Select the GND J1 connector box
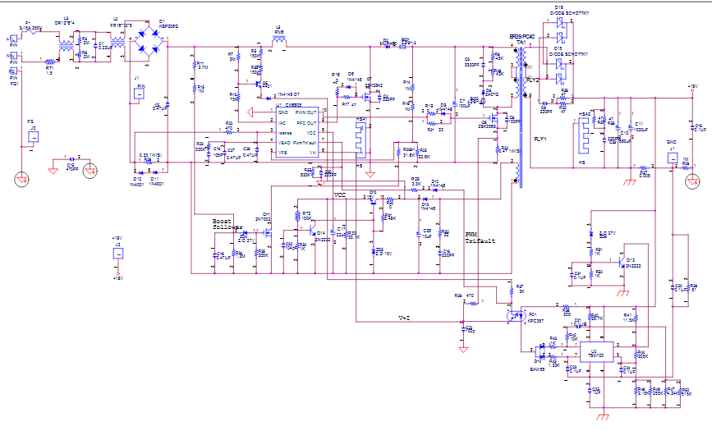 pyautogui.click(x=672, y=158)
